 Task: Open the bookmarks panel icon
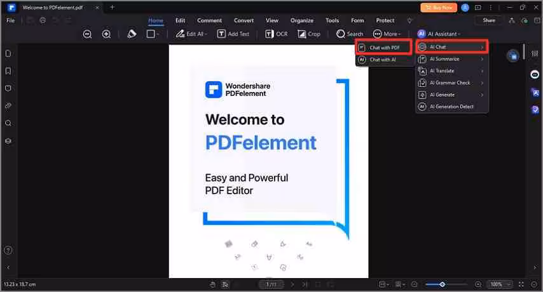[8, 71]
